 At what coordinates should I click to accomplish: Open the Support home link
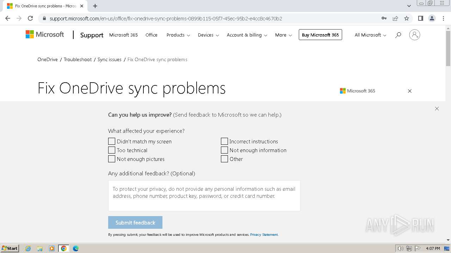click(x=92, y=35)
